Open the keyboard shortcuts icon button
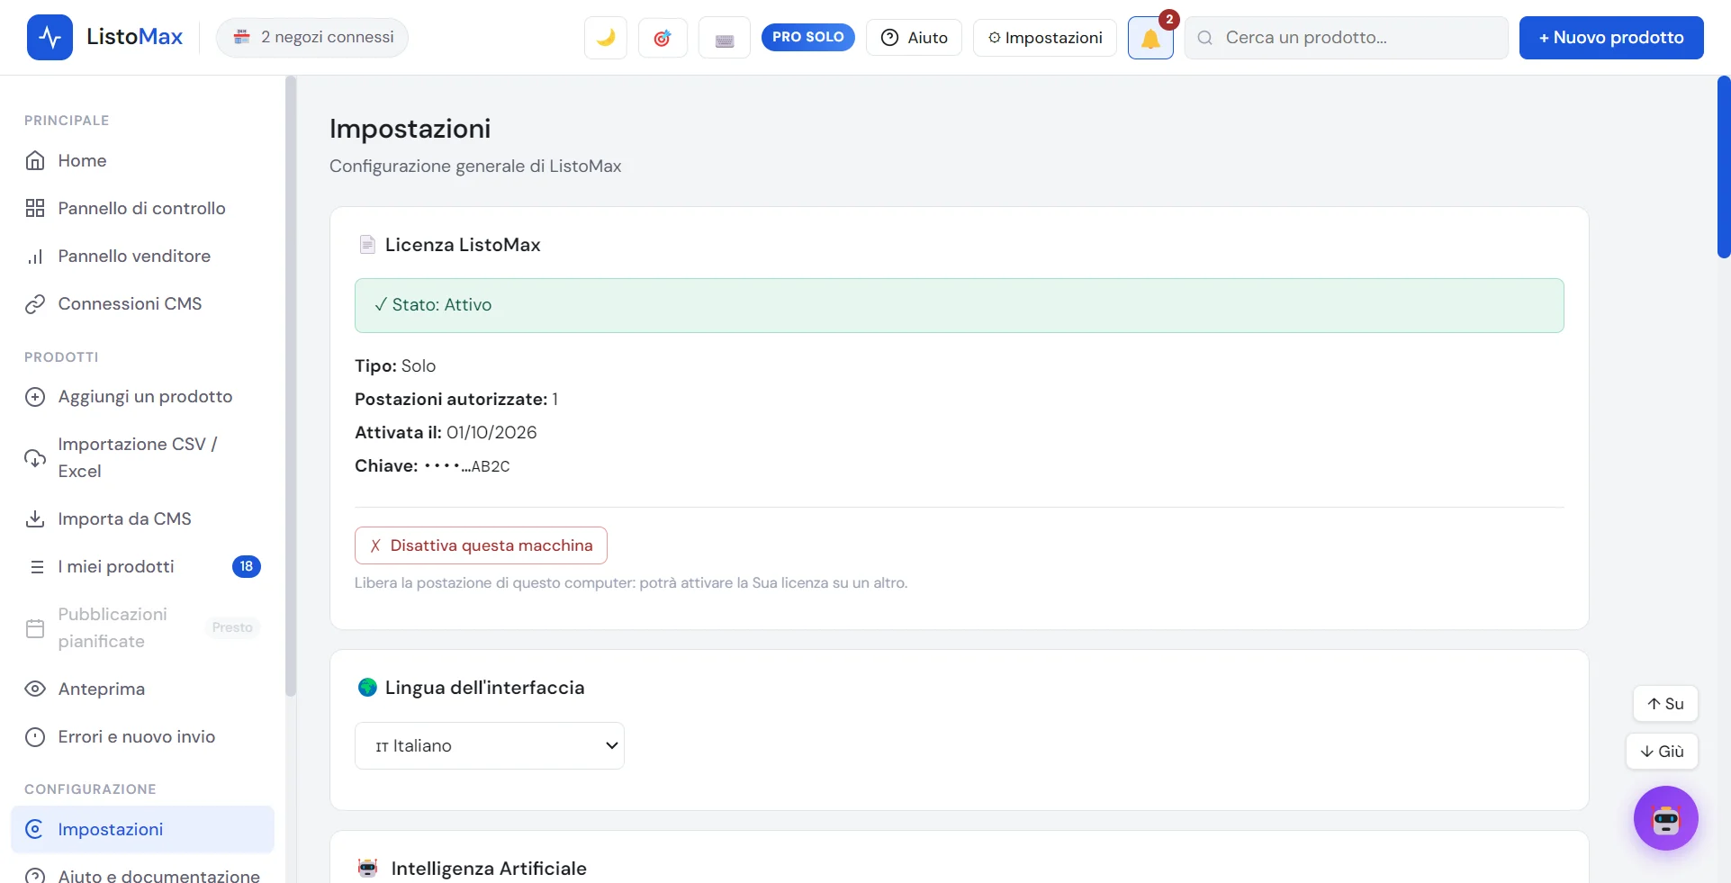 [725, 38]
